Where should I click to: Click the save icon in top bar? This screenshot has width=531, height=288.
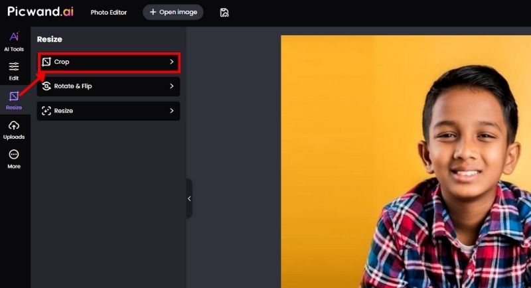(x=224, y=13)
